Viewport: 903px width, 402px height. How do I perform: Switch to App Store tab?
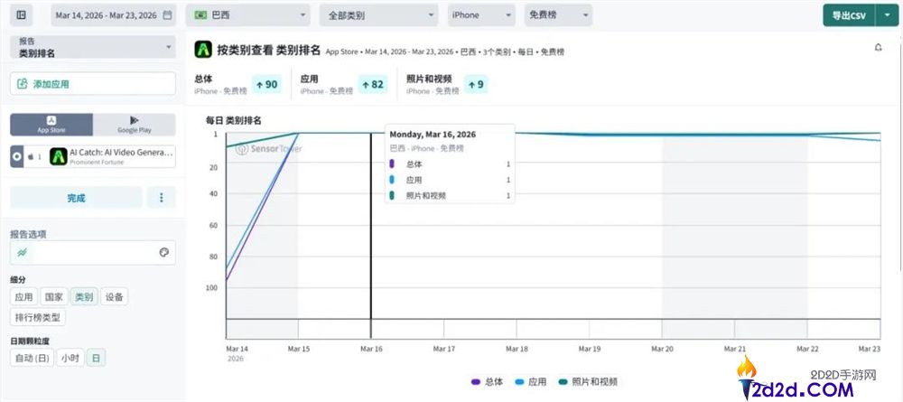51,125
